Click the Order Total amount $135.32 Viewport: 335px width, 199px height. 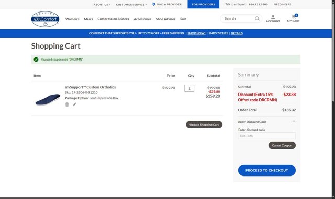289,110
